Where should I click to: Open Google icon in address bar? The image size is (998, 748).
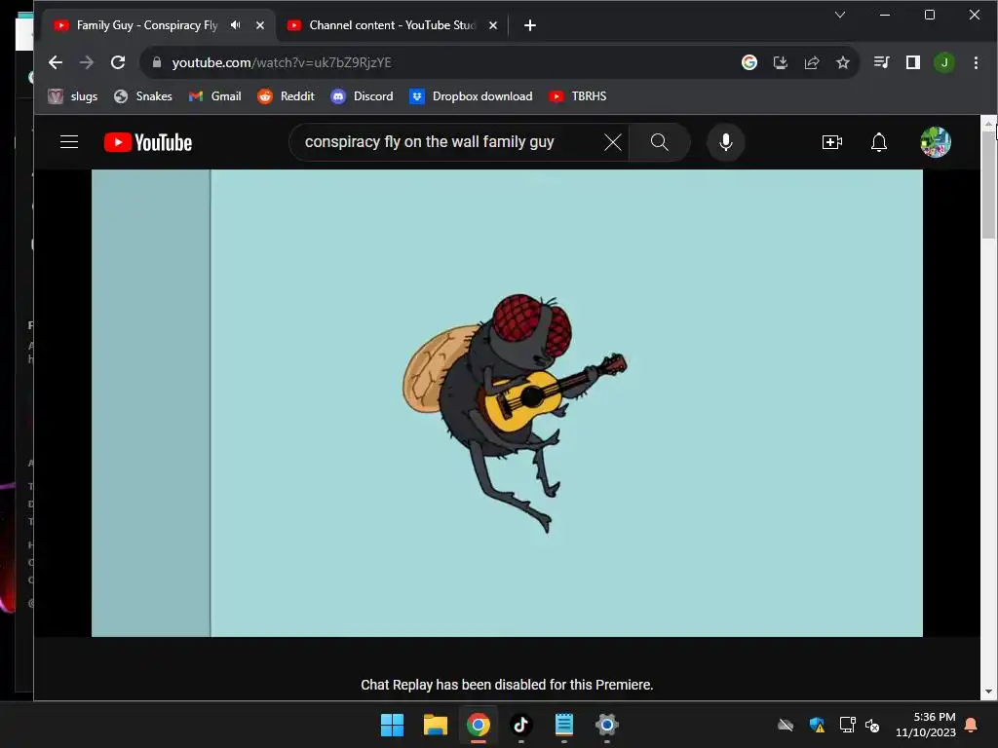[749, 62]
